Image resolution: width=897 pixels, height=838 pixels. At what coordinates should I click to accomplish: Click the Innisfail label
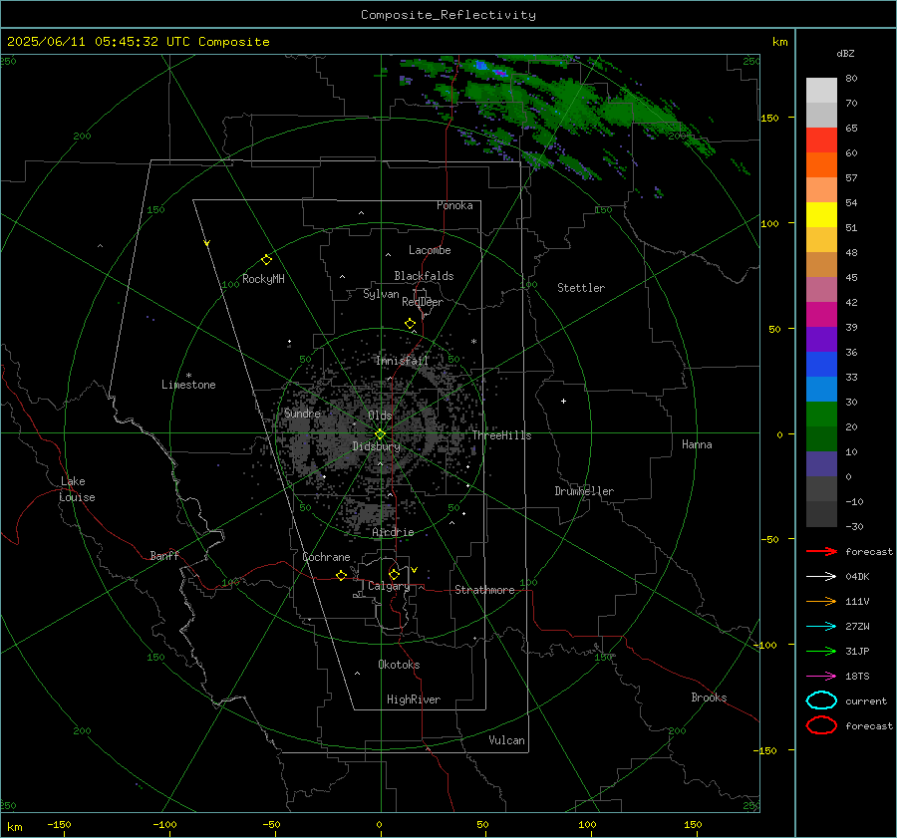pos(402,361)
